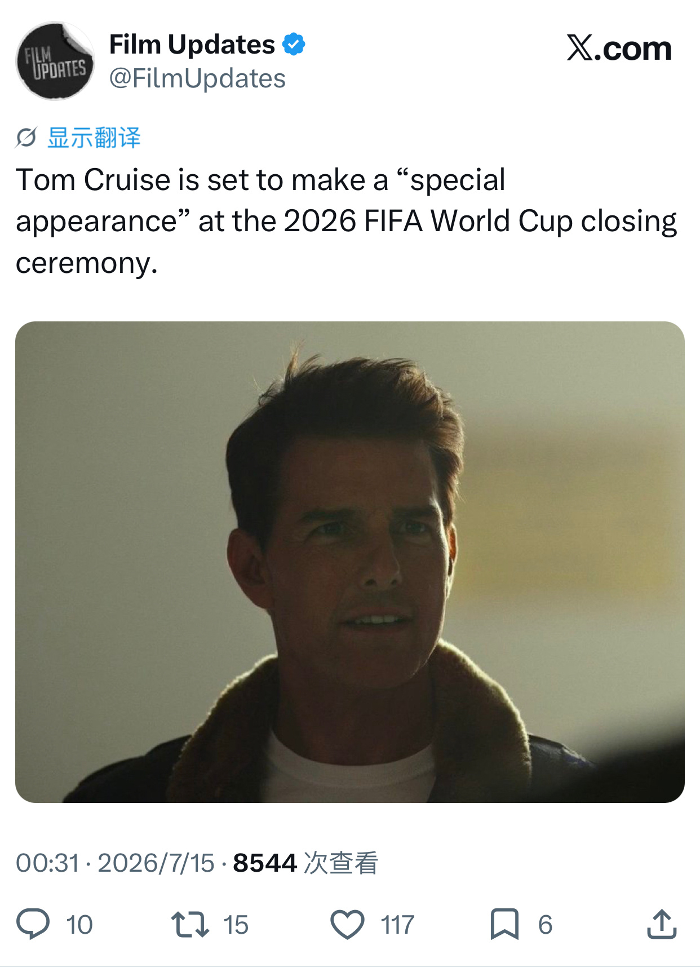The width and height of the screenshot is (700, 967).
Task: Click the like count 117
Action: tap(397, 925)
